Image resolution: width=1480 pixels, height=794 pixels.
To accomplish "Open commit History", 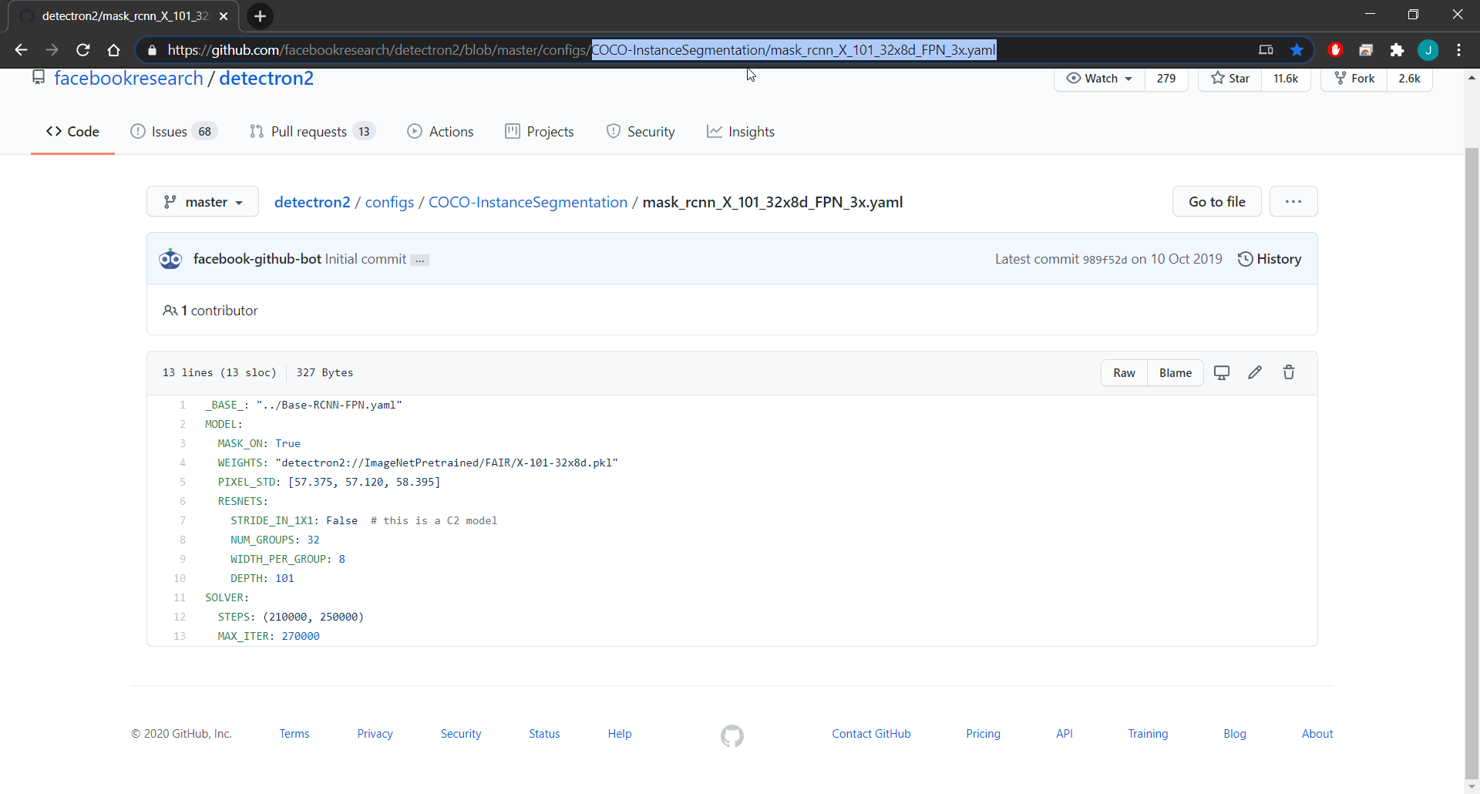I will point(1270,259).
